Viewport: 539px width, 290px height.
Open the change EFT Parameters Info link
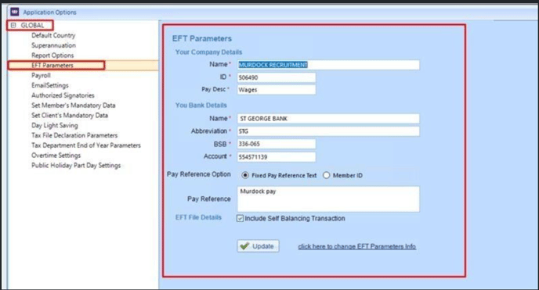pyautogui.click(x=357, y=246)
